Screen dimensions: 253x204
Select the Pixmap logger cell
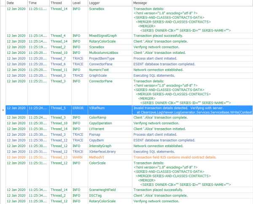(x=110, y=134)
